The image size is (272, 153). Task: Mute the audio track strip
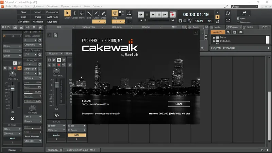point(49,65)
